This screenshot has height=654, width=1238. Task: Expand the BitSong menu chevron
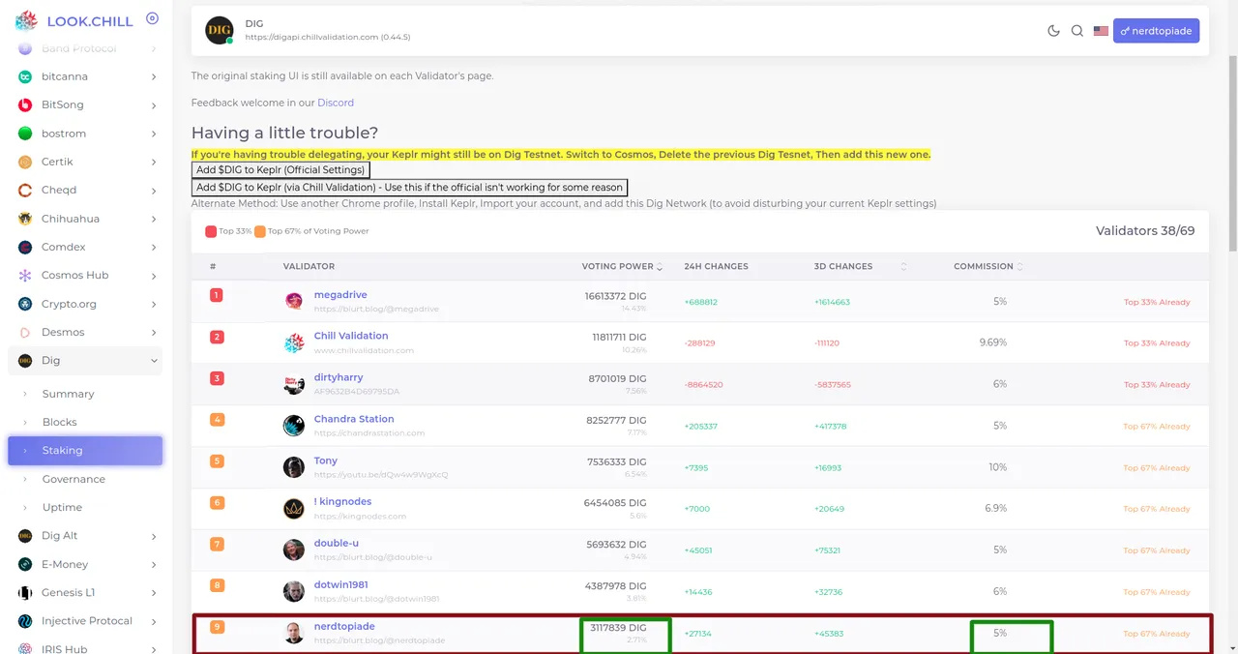pyautogui.click(x=154, y=104)
